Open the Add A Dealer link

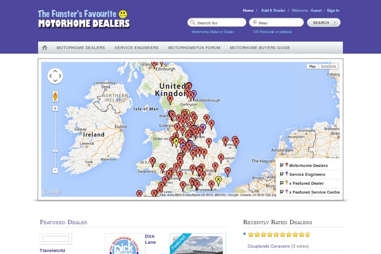point(273,10)
